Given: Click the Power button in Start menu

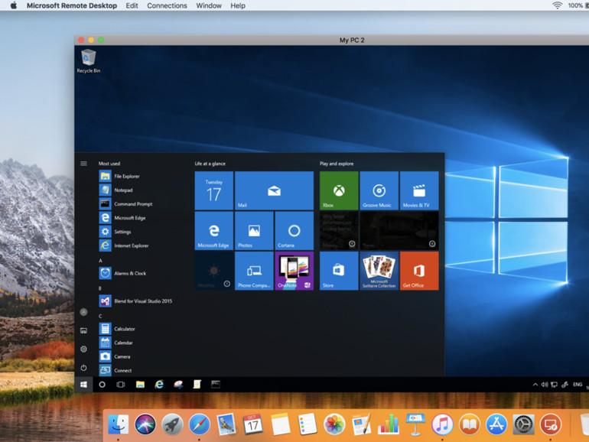Looking at the screenshot, I should (x=83, y=368).
